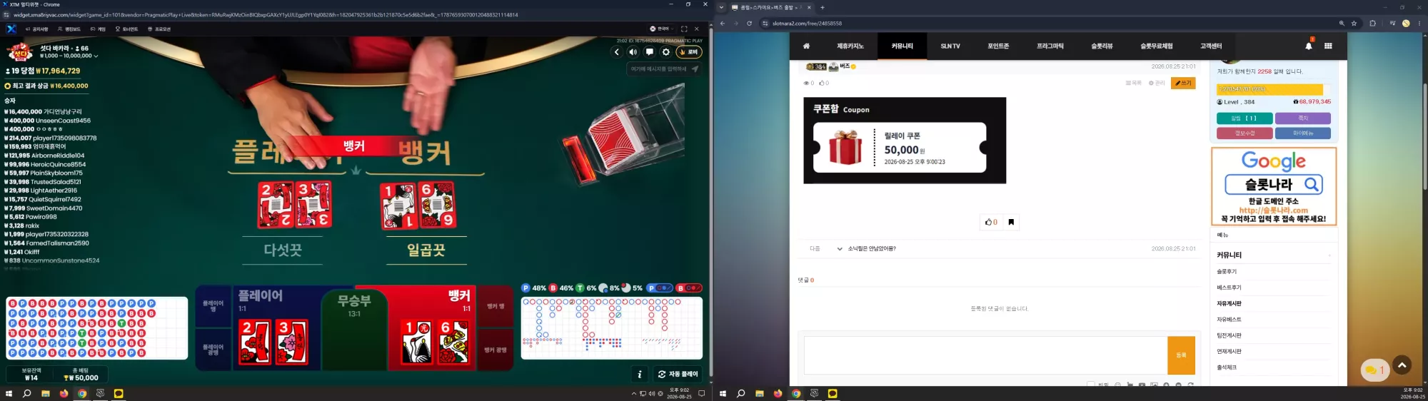Click the scroll-to-top arrow button
The height and width of the screenshot is (401, 1428).
pos(1402,365)
